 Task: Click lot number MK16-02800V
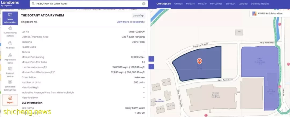coord(136,32)
